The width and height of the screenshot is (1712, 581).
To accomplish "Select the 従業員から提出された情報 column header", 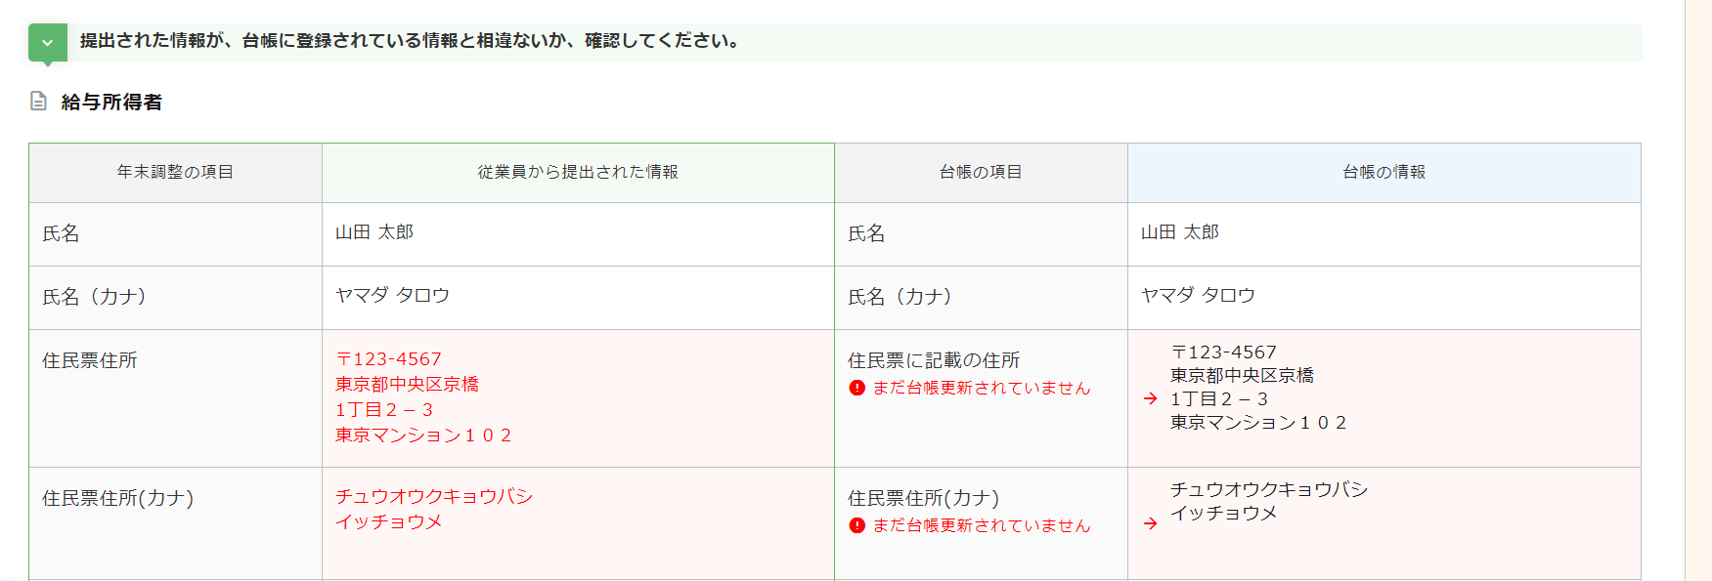I will tap(578, 173).
